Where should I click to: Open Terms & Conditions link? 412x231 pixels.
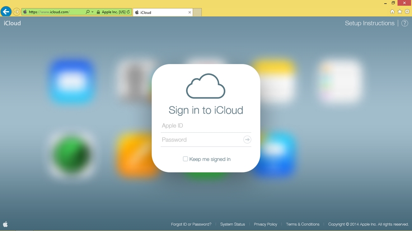click(x=303, y=224)
